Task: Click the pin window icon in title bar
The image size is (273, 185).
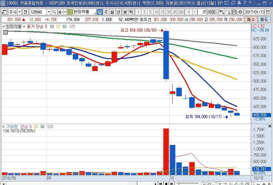Action: tap(239, 3)
